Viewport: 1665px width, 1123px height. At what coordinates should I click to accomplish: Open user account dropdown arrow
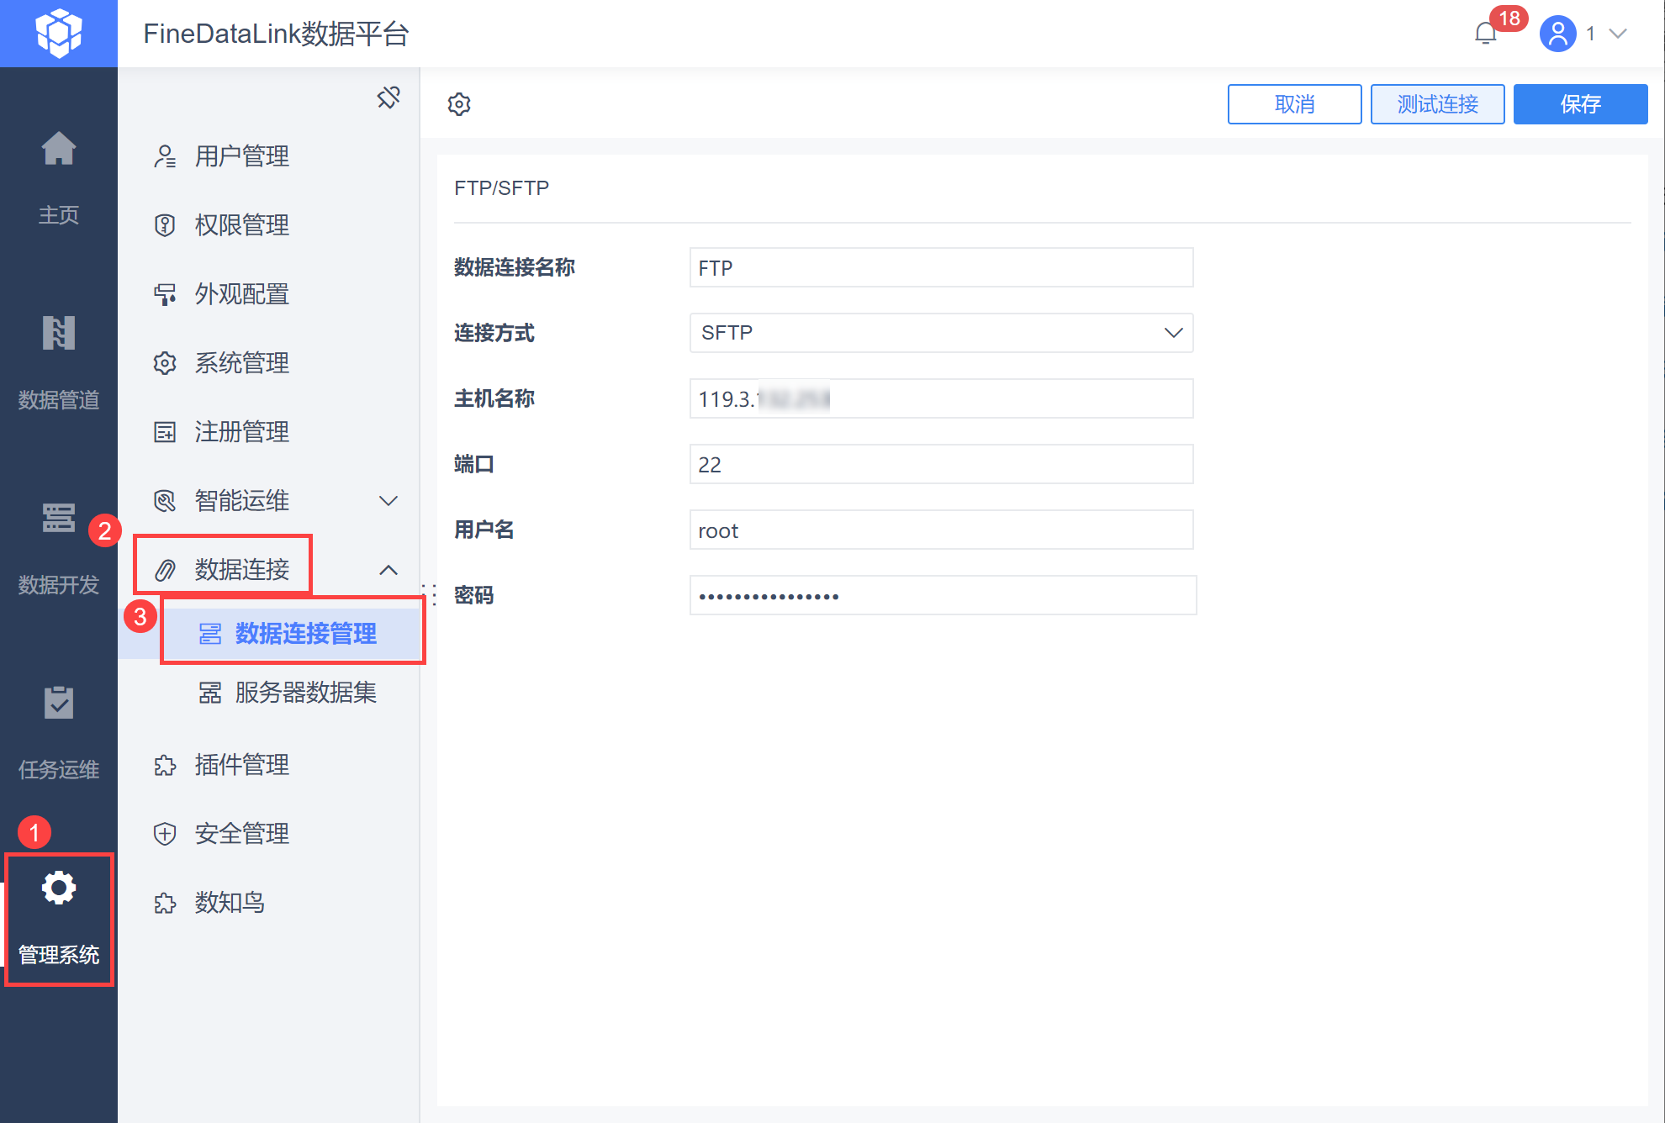1618,34
